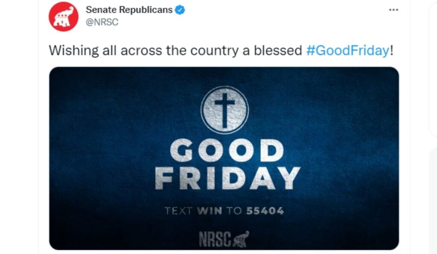Click the elephant logo beside NRSC in image
The height and width of the screenshot is (254, 437).
click(x=242, y=239)
